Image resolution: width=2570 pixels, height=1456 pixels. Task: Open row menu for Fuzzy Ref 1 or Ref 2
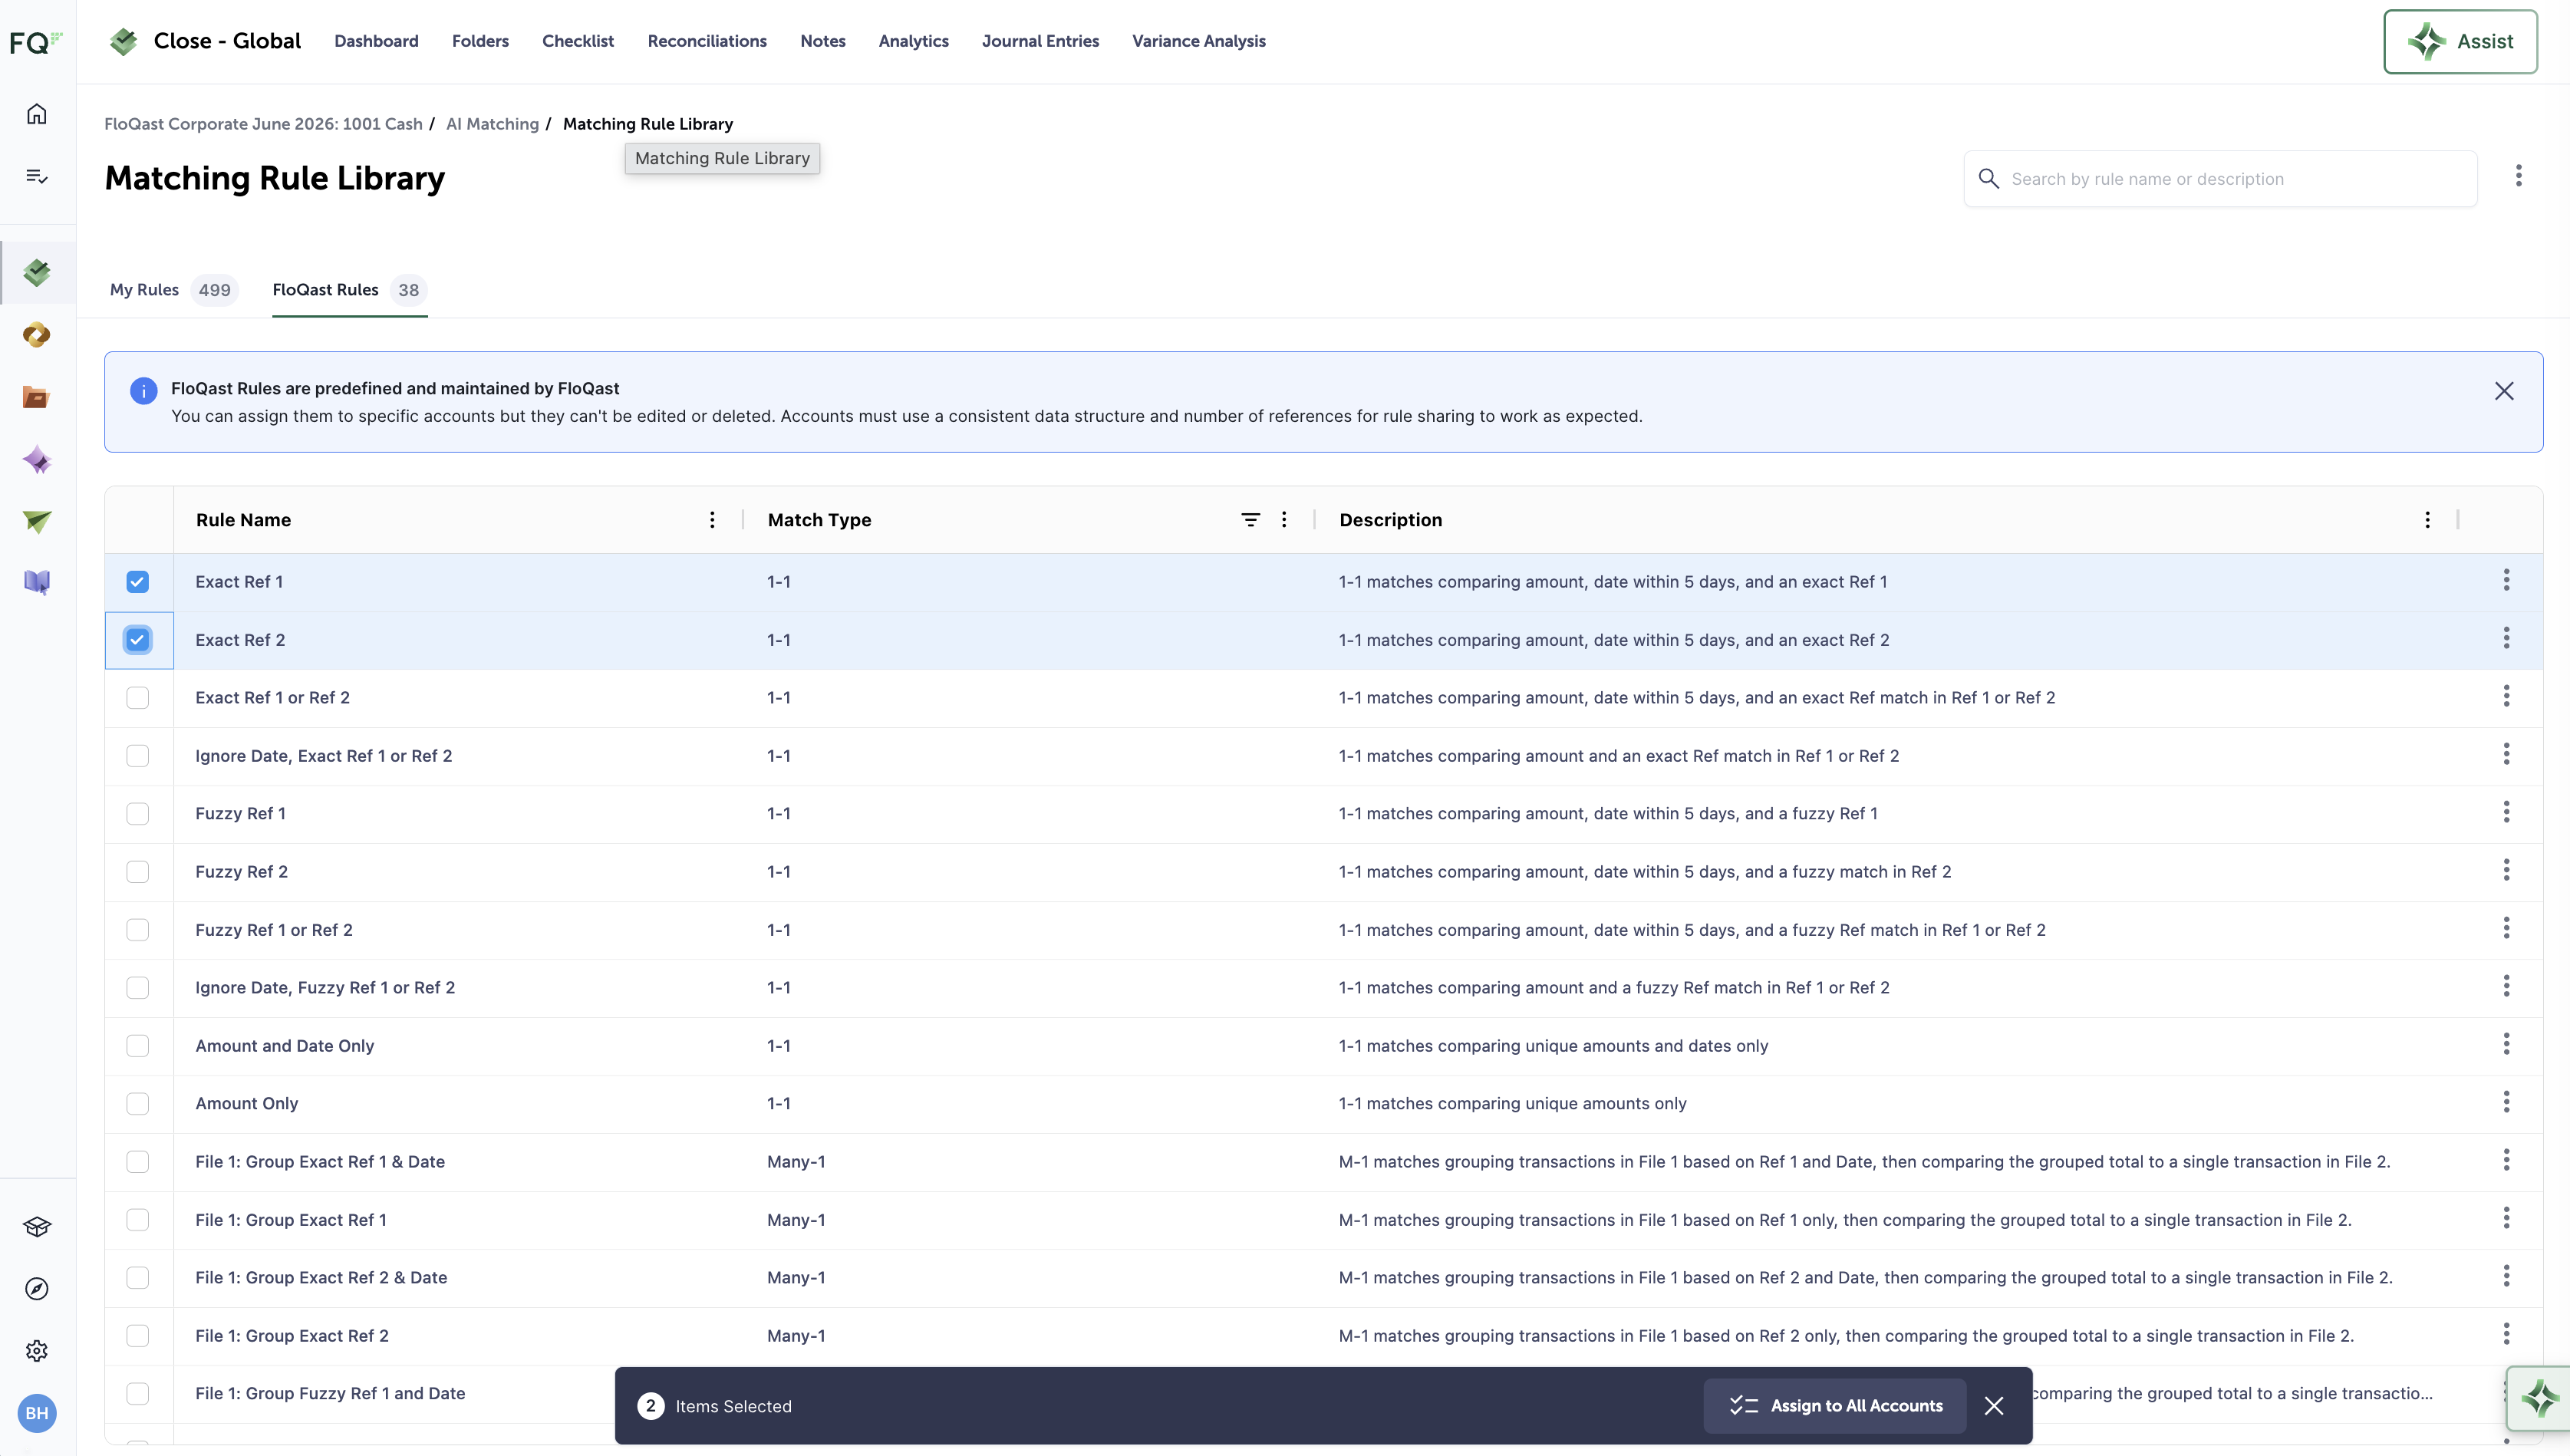pos(2506,928)
